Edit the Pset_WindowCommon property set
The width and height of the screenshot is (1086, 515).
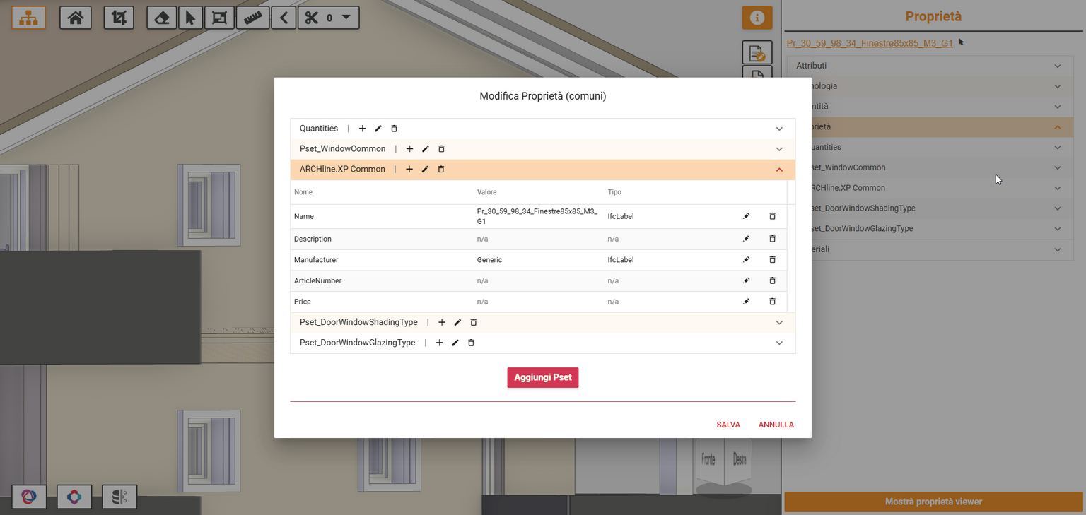click(426, 149)
